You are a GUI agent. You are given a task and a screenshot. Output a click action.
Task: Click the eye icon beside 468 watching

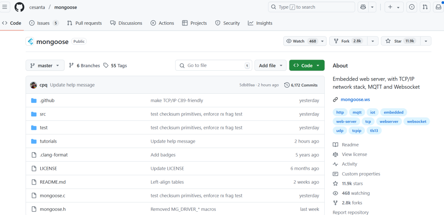[335, 193]
